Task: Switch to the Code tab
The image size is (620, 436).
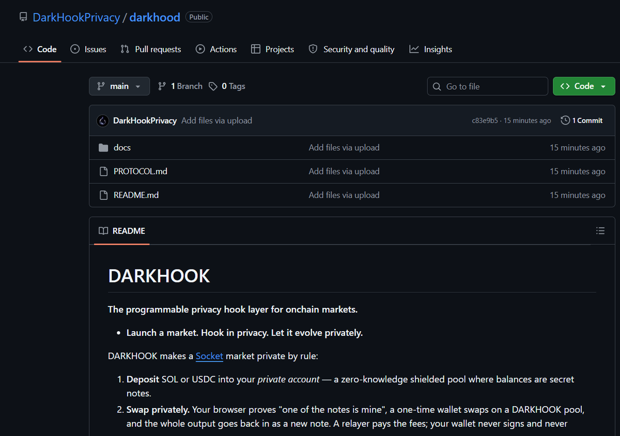Action: [40, 49]
